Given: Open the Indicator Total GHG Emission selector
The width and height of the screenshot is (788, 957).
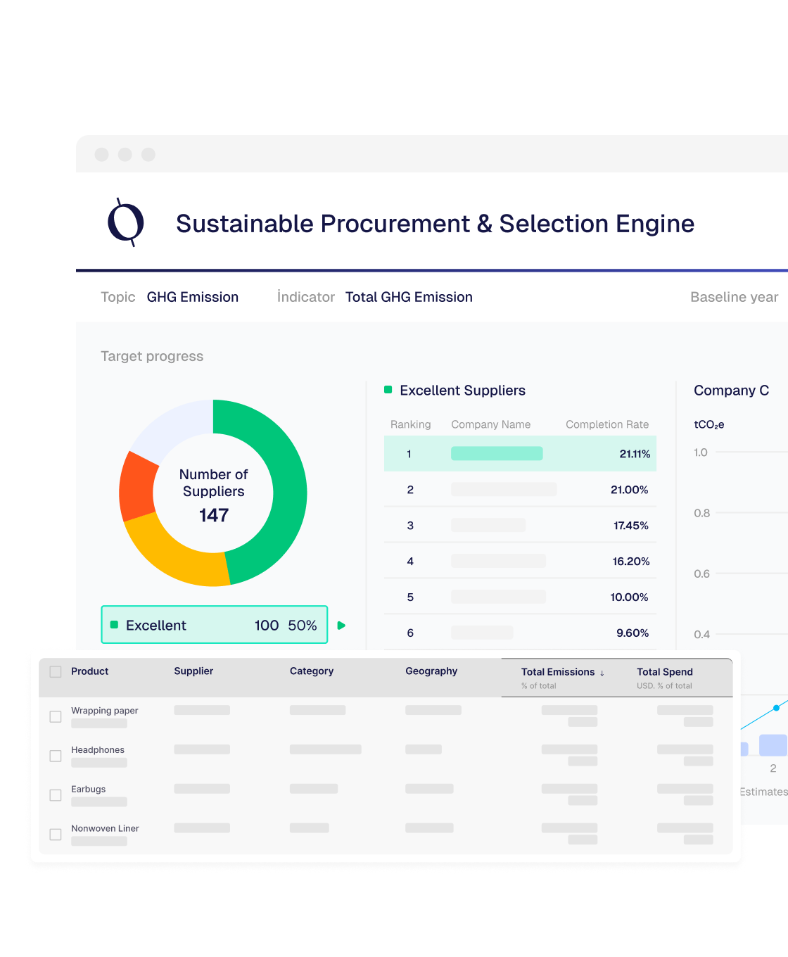Looking at the screenshot, I should click(x=408, y=297).
